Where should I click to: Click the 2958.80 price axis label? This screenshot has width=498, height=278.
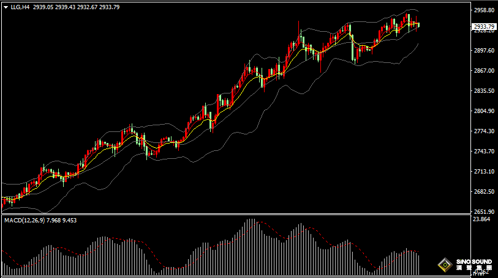[x=484, y=10]
